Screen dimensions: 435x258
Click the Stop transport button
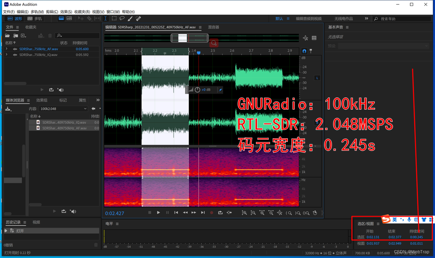pyautogui.click(x=150, y=212)
